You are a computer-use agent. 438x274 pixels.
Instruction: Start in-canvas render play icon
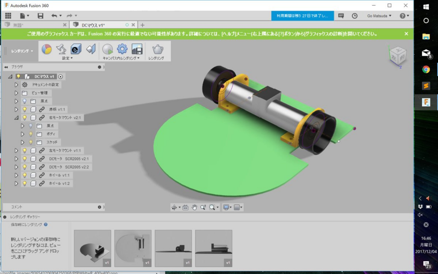[x=107, y=49]
